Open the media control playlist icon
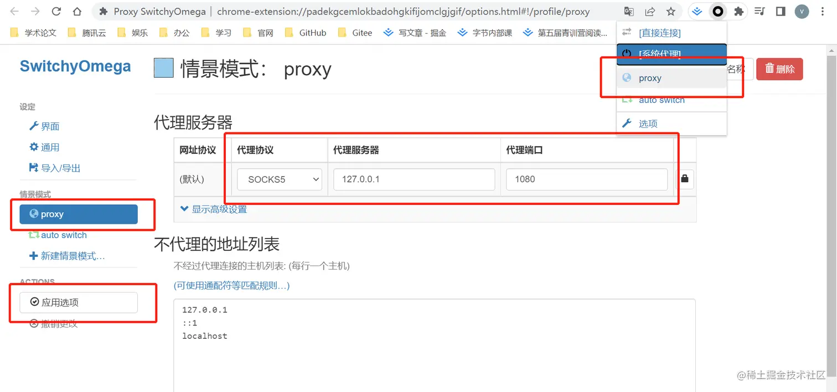837x392 pixels. pos(760,11)
